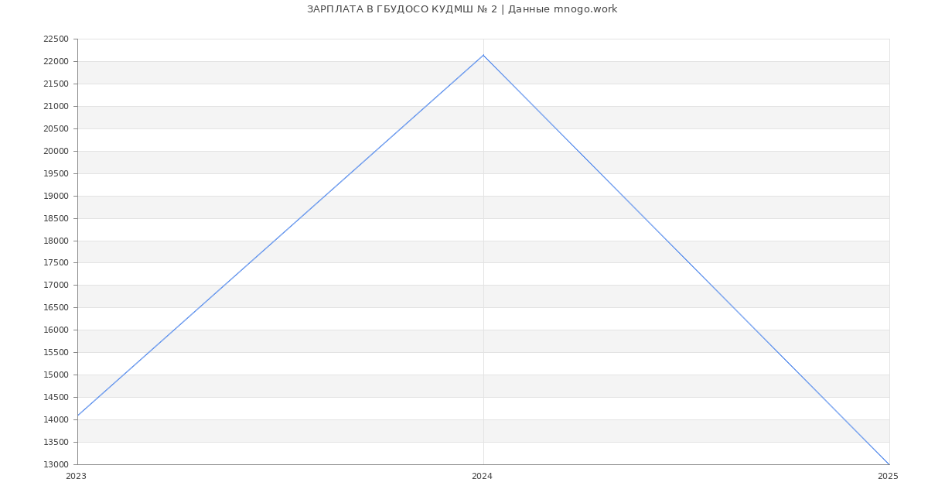Select the peak data point at 2024
The width and height of the screenshot is (928, 503).
tap(483, 55)
